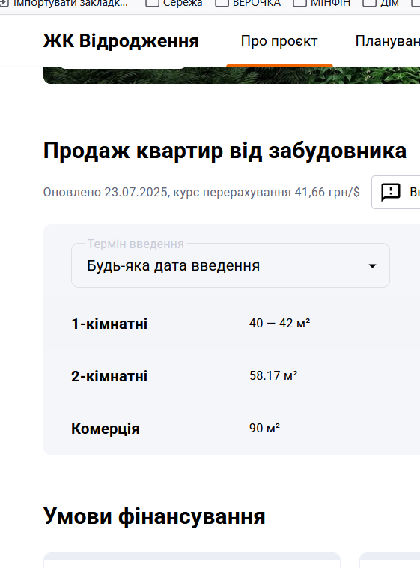Click the green foliage banner image
The width and height of the screenshot is (420, 568).
coord(232,76)
